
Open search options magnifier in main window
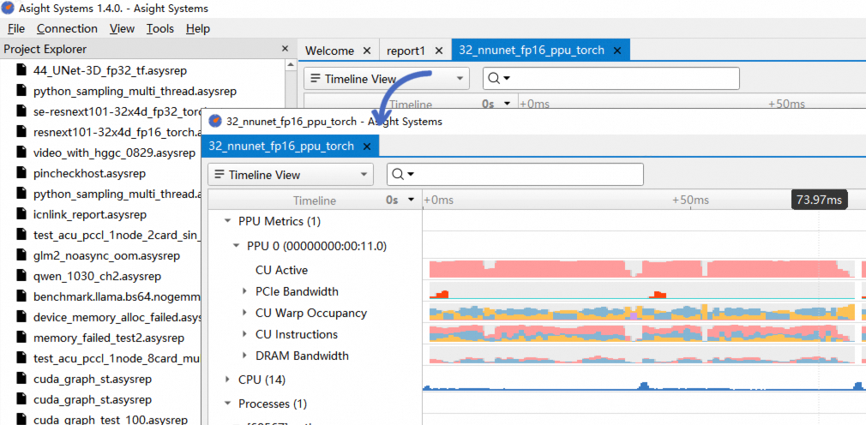coord(498,78)
